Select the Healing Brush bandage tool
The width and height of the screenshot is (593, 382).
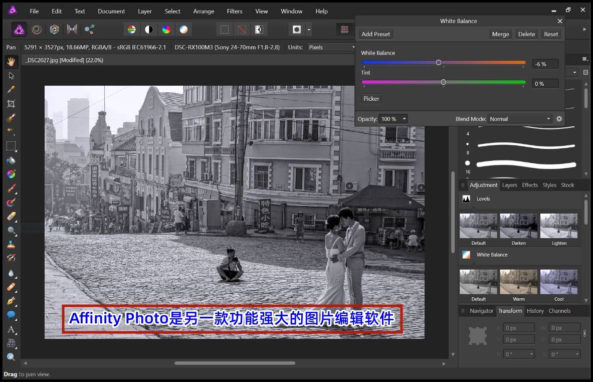(11, 287)
